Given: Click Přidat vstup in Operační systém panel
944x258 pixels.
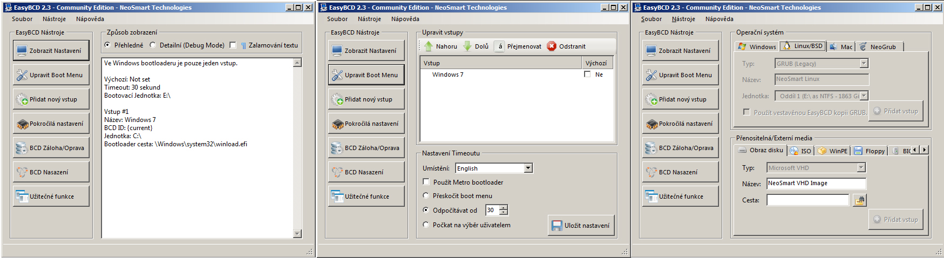Looking at the screenshot, I should pos(896,111).
